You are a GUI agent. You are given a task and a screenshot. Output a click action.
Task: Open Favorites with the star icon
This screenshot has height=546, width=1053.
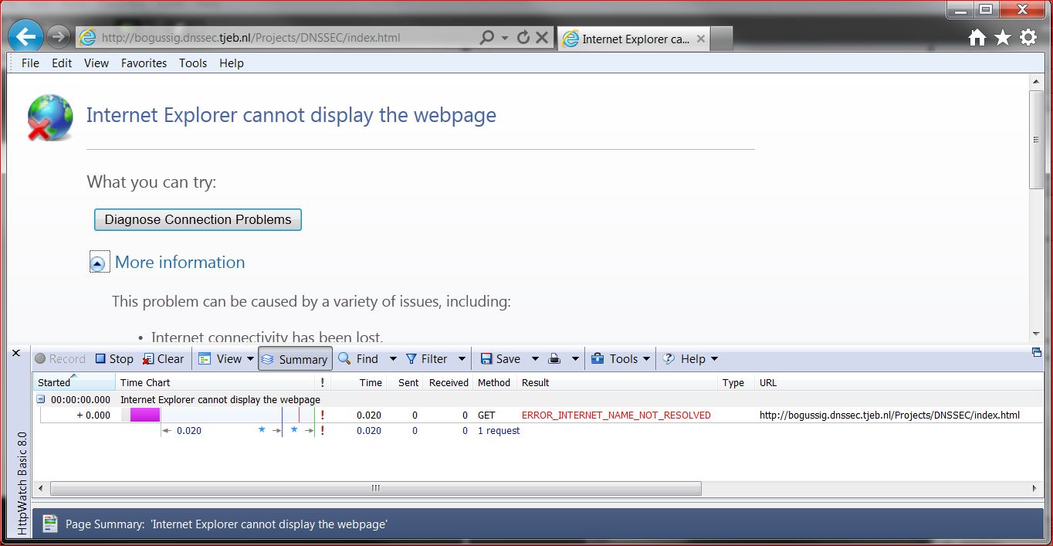click(x=1003, y=37)
